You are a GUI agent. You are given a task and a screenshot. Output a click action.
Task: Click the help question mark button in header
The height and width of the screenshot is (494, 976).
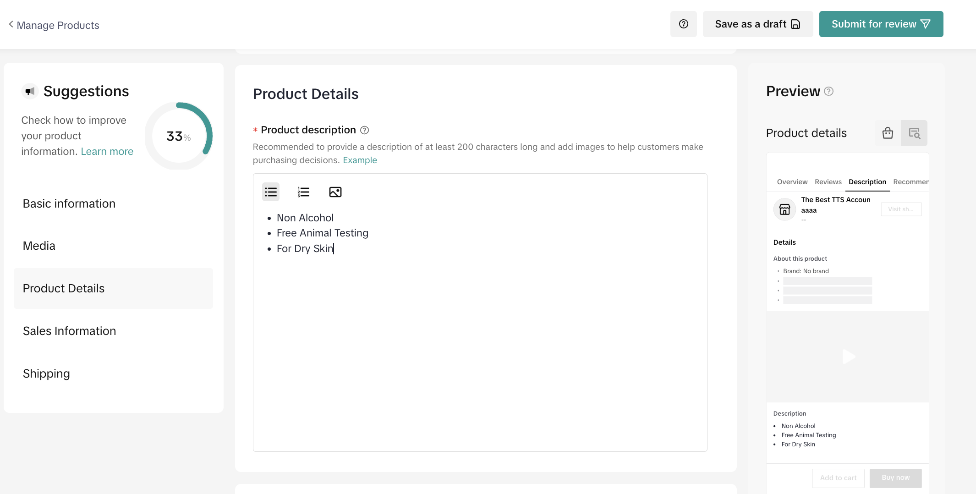tap(683, 24)
